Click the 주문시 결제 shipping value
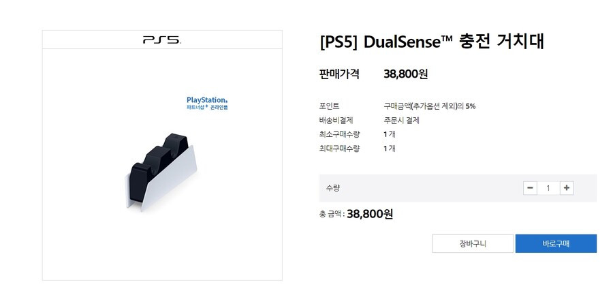This screenshot has width=613, height=293. (401, 121)
